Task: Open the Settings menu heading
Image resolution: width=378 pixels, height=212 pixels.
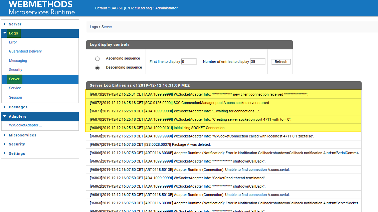Action: tap(17, 153)
